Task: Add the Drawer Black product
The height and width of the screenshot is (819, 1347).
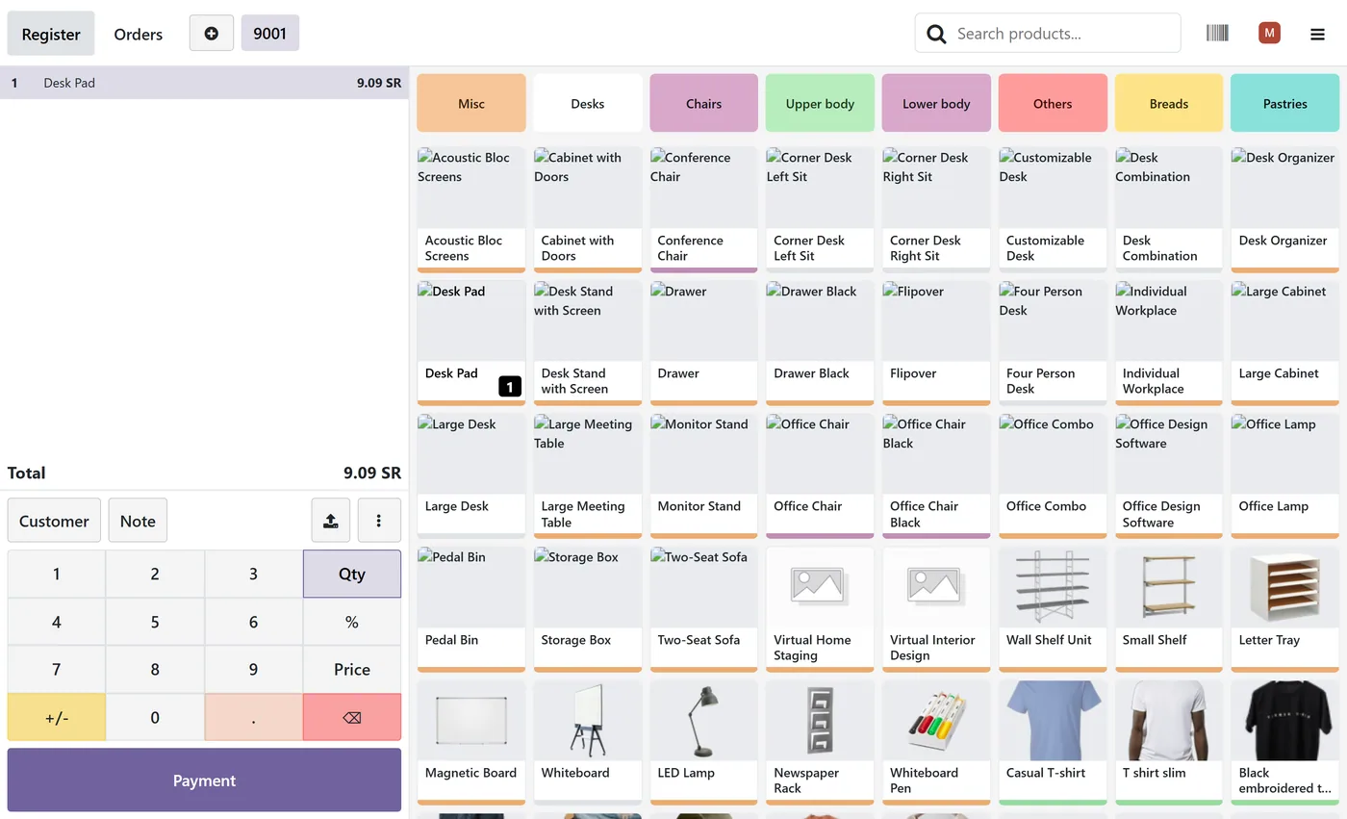Action: (820, 343)
